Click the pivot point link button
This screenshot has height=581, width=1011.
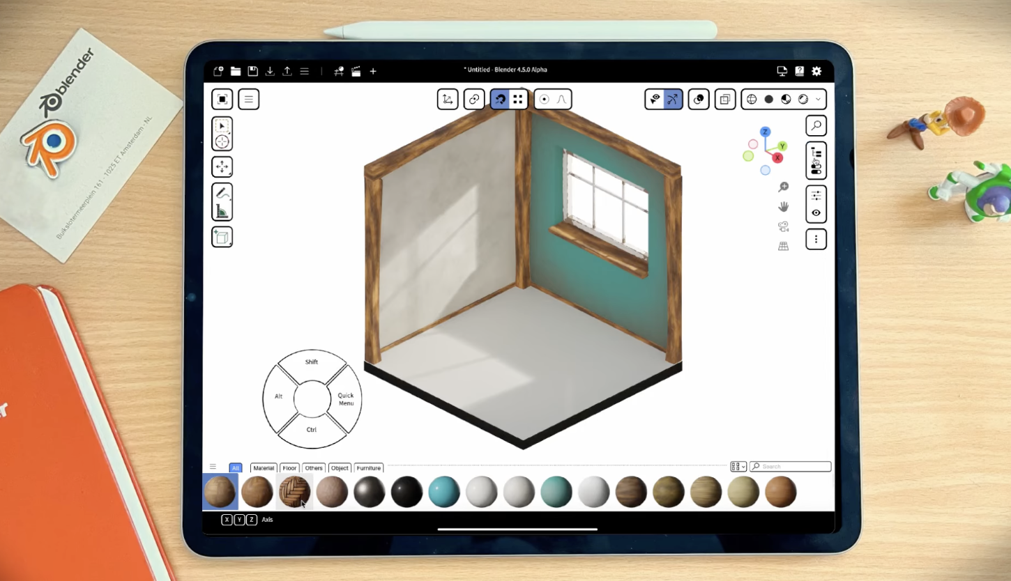click(x=474, y=99)
